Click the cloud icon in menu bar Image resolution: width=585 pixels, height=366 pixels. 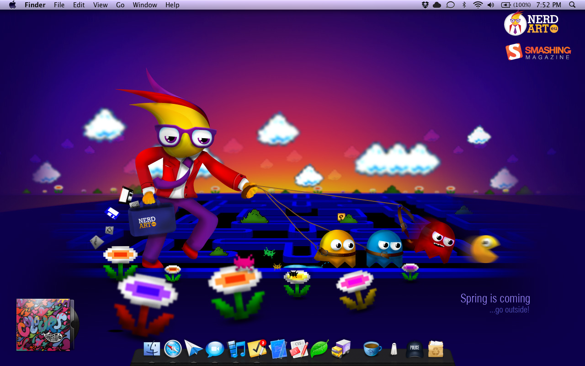pos(437,5)
